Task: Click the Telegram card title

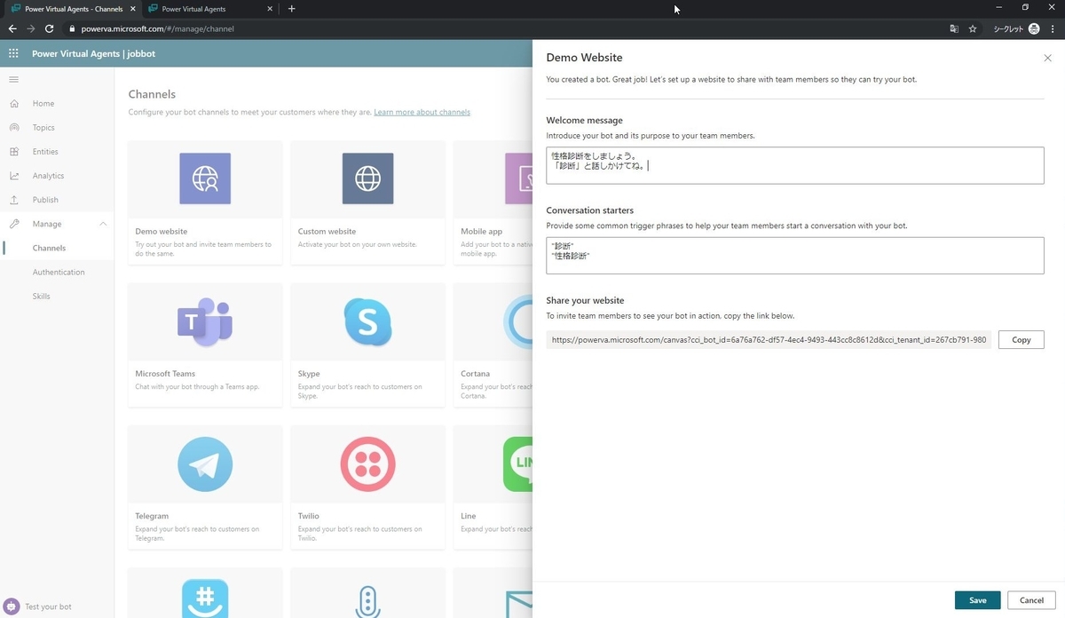Action: (152, 516)
